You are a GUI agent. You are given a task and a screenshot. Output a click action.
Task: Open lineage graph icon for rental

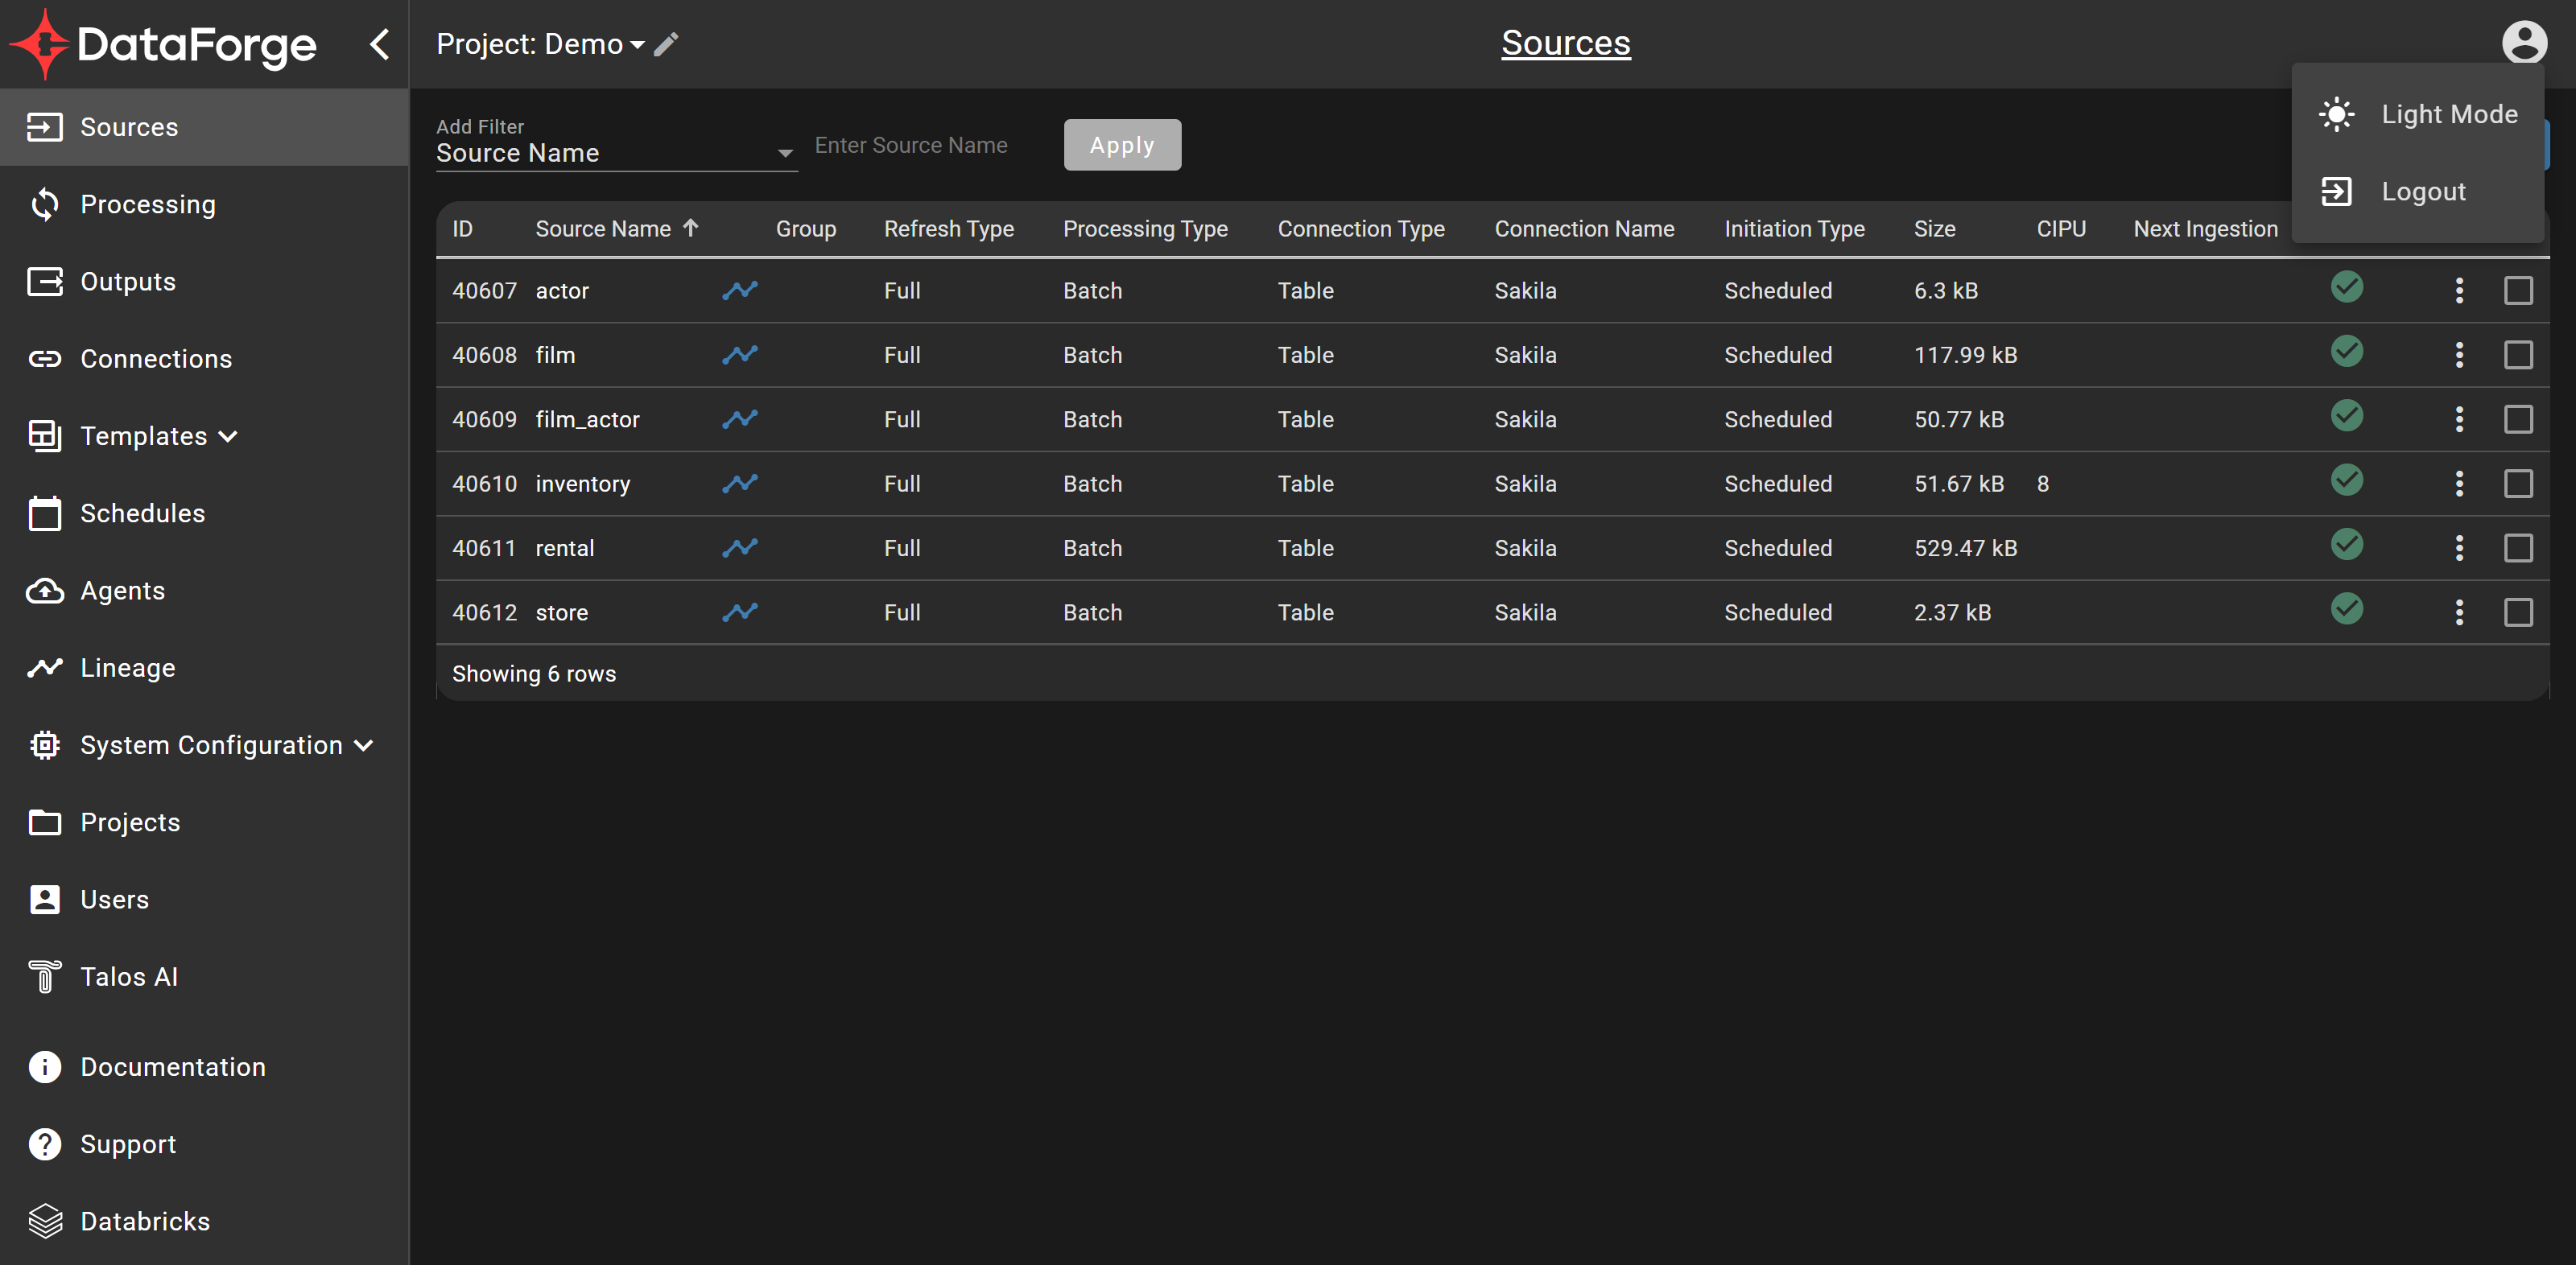coord(740,548)
